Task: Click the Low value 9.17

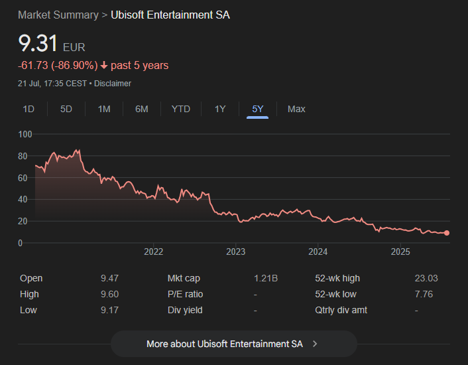Action: pos(109,310)
